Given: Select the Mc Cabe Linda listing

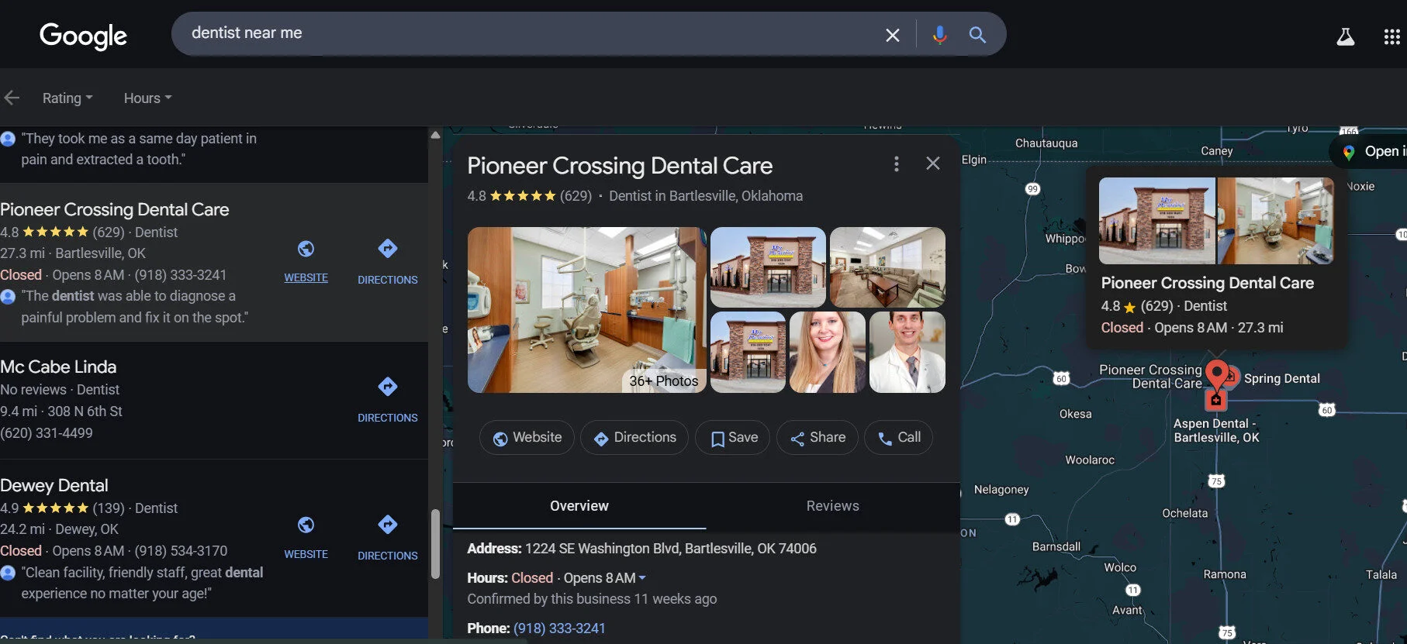Looking at the screenshot, I should pos(58,367).
